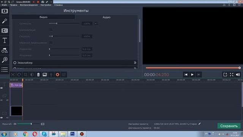The width and height of the screenshot is (243, 137).
Task: Mute the main video track speaker icon
Action: tap(7, 118)
